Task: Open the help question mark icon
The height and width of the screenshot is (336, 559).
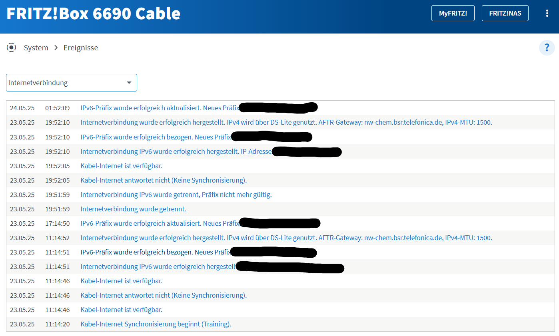Action: (547, 48)
